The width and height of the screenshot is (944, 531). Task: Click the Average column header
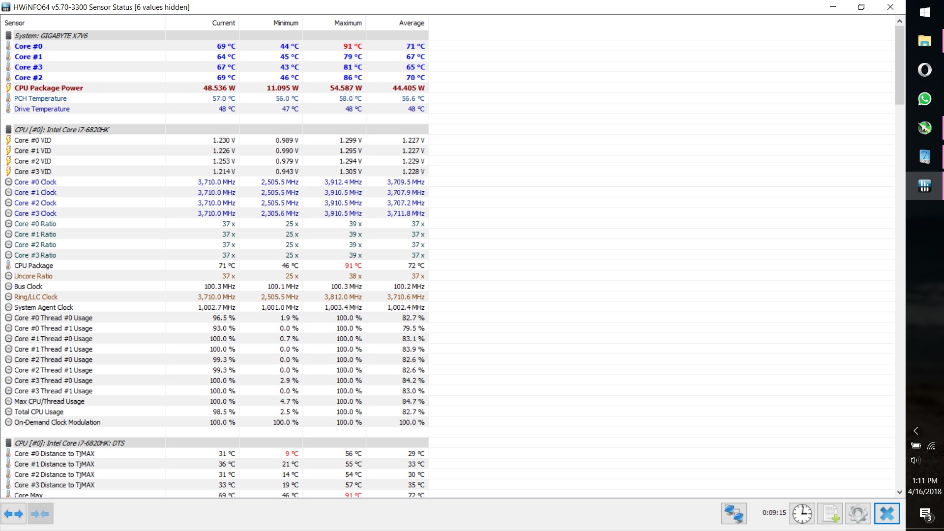point(397,23)
